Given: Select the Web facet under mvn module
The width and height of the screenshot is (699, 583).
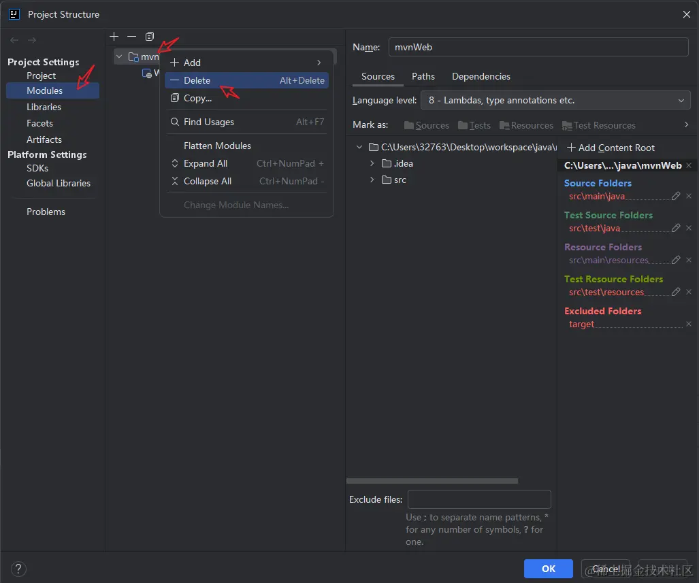Looking at the screenshot, I should [146, 73].
